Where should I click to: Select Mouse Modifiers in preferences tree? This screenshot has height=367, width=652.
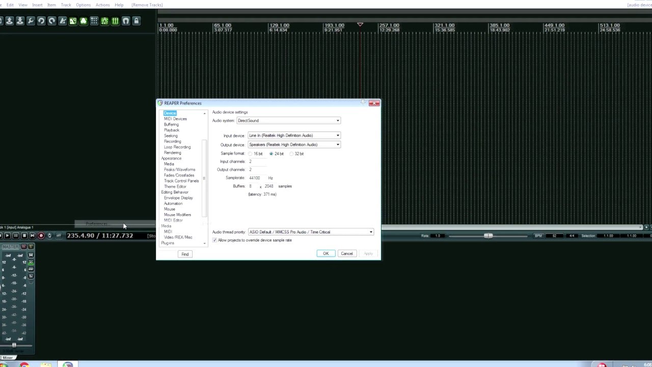pyautogui.click(x=177, y=215)
